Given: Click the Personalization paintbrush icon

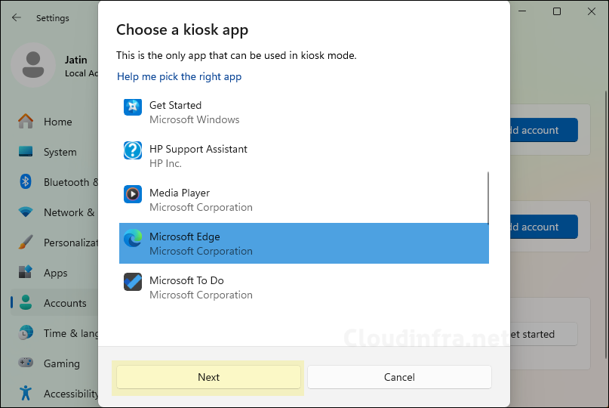Looking at the screenshot, I should pos(26,243).
